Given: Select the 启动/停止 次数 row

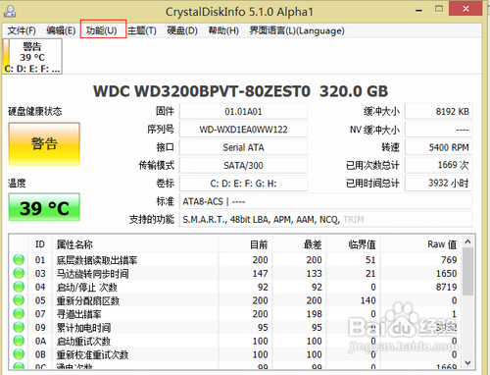Looking at the screenshot, I should point(235,287).
